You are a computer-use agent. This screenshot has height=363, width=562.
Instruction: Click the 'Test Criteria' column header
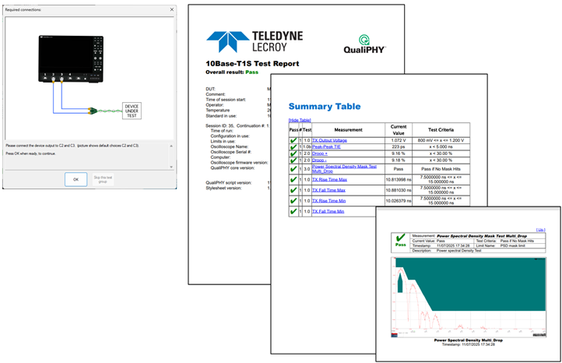441,130
